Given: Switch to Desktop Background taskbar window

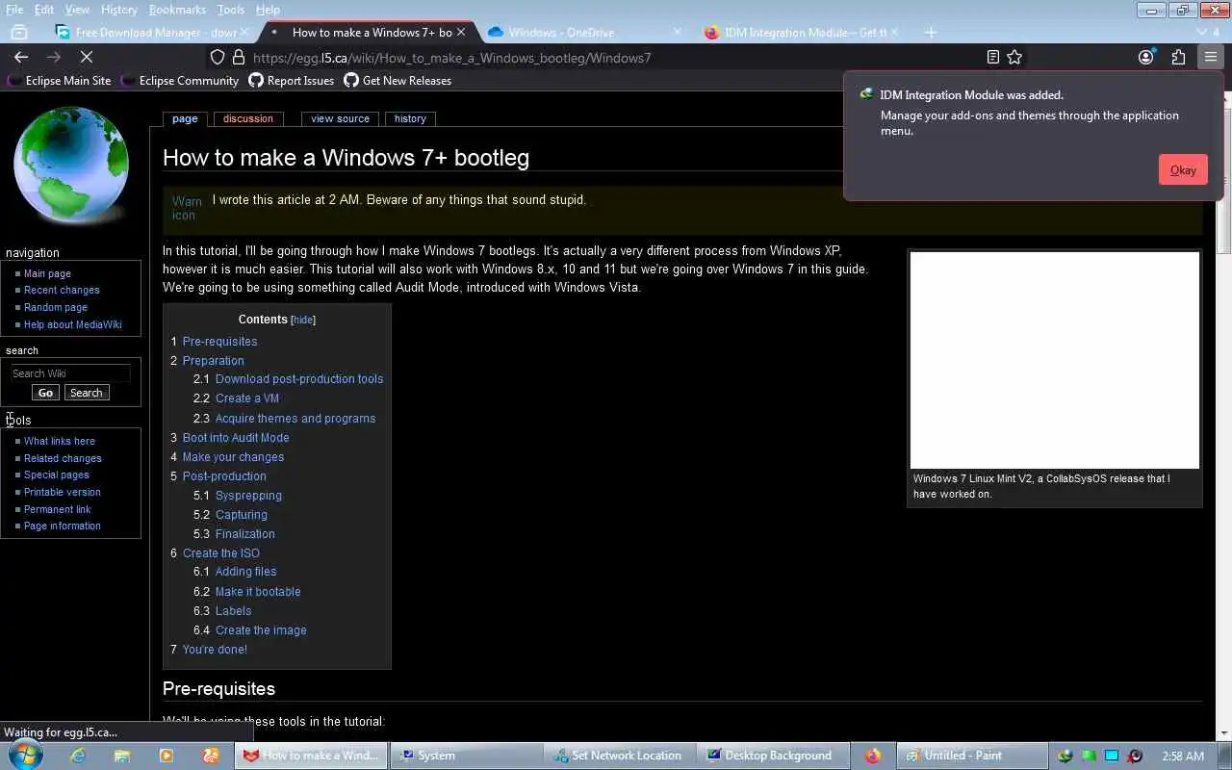Looking at the screenshot, I should click(x=773, y=756).
